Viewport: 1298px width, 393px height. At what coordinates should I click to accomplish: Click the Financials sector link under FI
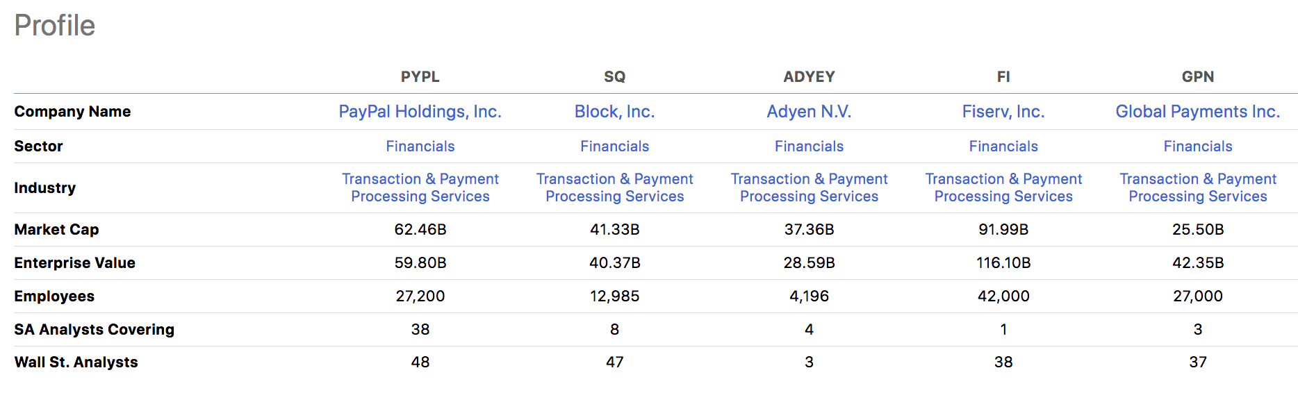(1003, 147)
